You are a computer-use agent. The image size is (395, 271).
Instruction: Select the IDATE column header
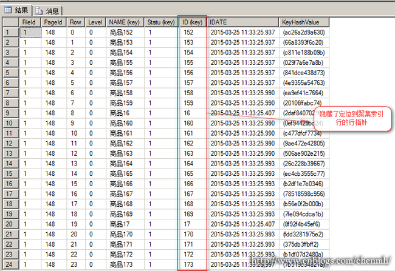point(243,22)
